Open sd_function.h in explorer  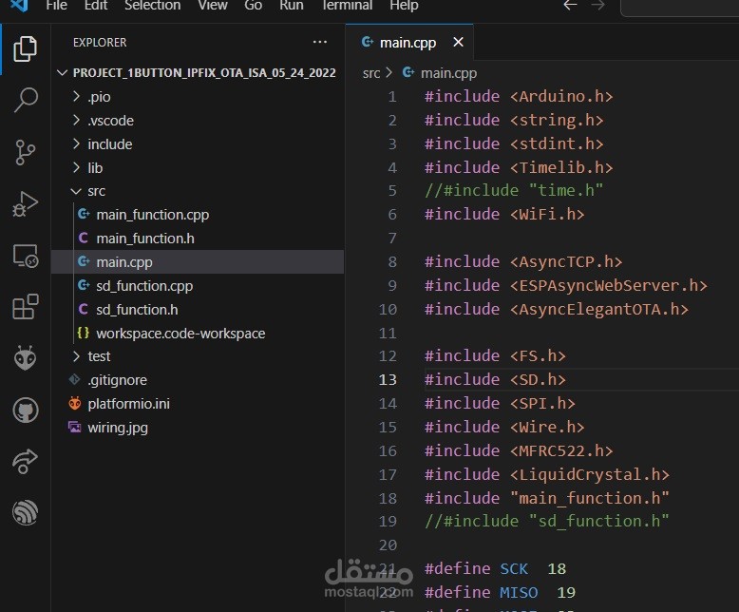tap(197, 309)
